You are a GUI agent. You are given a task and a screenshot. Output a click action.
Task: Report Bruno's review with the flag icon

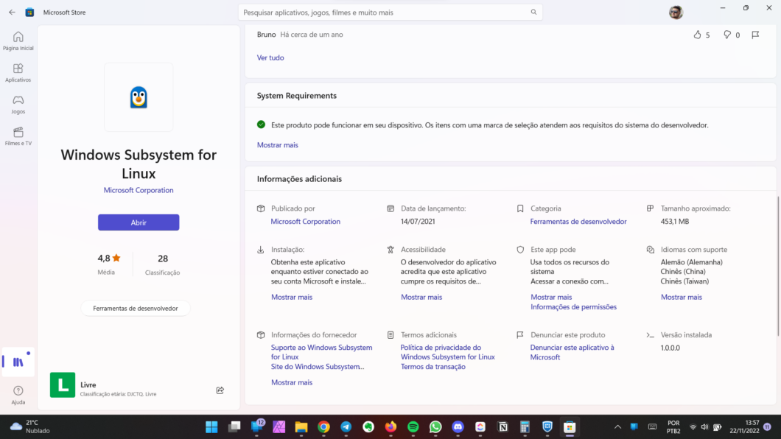755,35
